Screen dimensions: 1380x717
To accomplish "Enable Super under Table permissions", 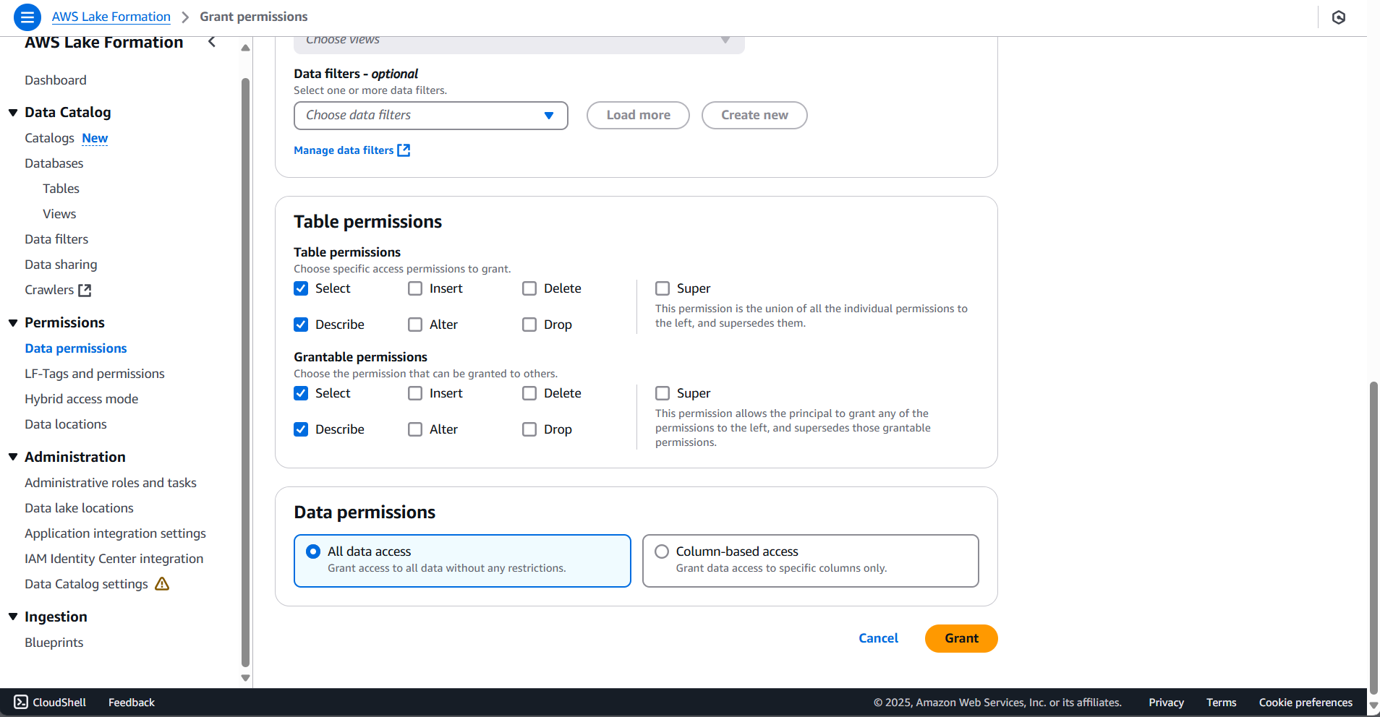I will pyautogui.click(x=663, y=288).
